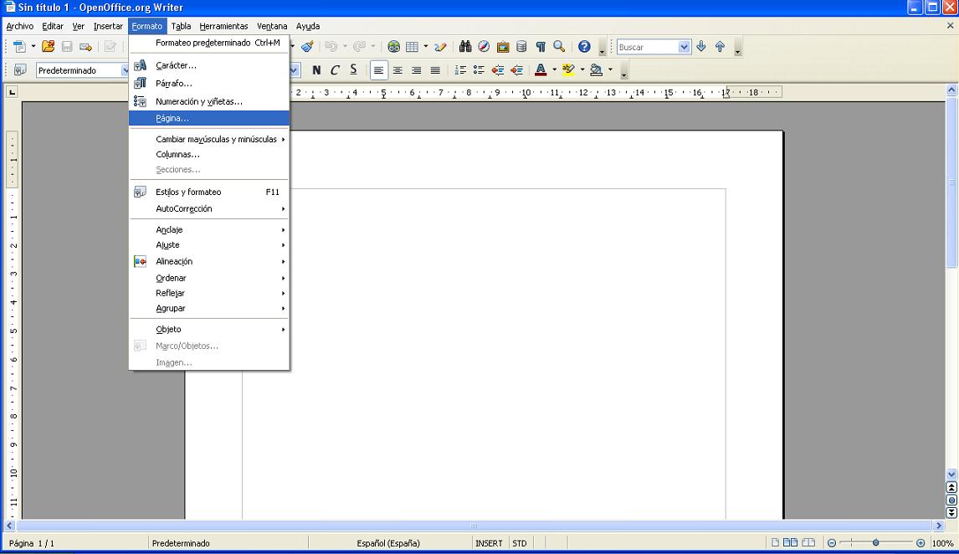959x554 pixels.
Task: Toggle left alignment button
Action: [378, 70]
